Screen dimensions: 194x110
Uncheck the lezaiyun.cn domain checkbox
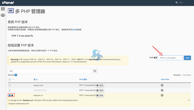(x=10, y=95)
